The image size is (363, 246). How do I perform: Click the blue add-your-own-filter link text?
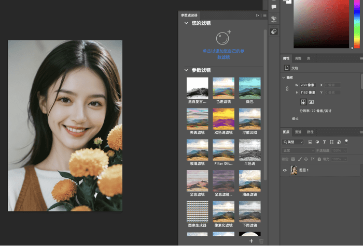point(224,54)
